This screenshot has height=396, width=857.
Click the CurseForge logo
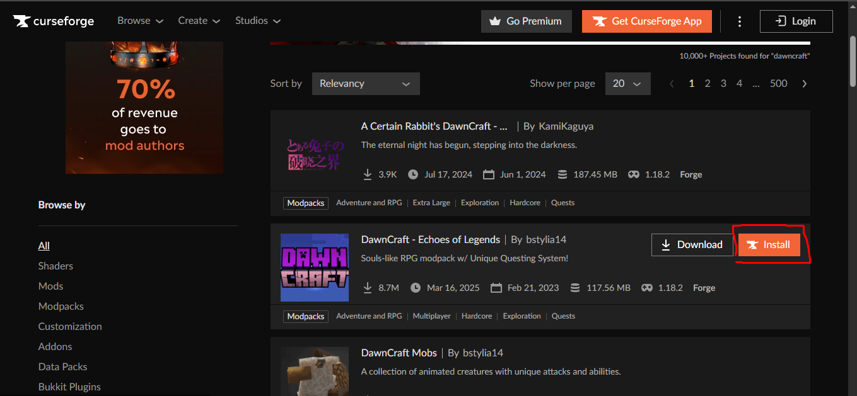pos(54,21)
